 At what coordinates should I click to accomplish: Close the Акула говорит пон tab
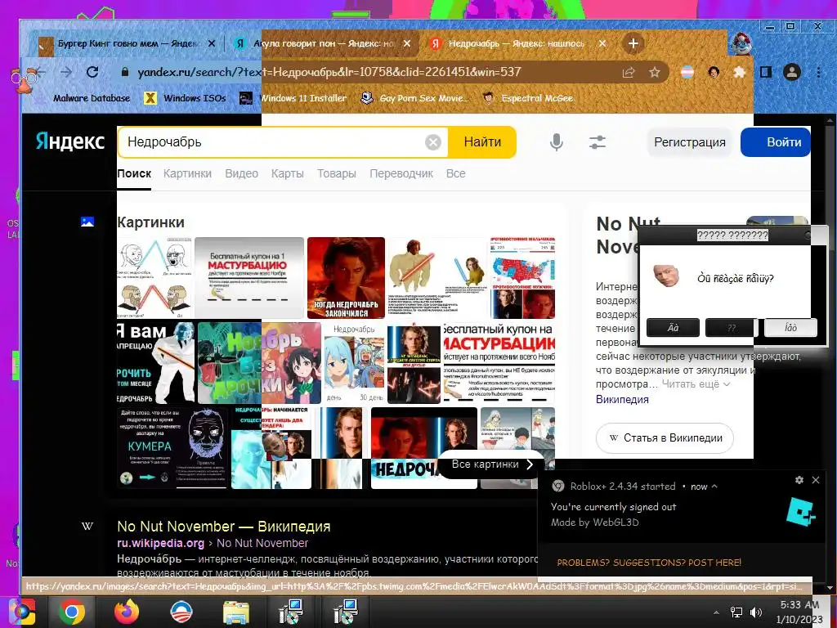[x=407, y=43]
